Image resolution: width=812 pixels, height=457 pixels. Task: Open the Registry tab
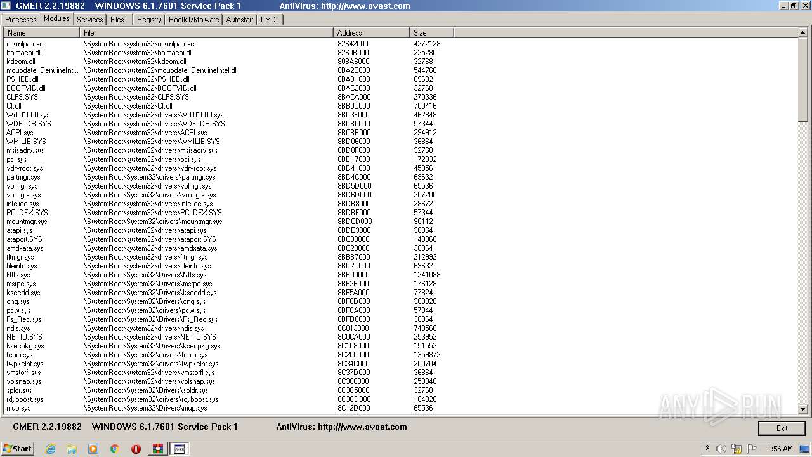click(x=149, y=20)
